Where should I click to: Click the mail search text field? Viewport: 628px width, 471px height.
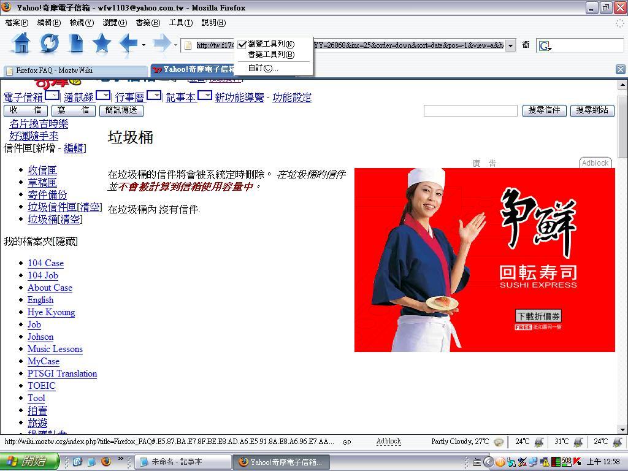pyautogui.click(x=470, y=110)
